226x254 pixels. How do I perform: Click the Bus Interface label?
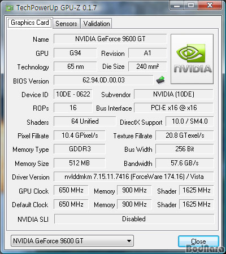pos(114,108)
